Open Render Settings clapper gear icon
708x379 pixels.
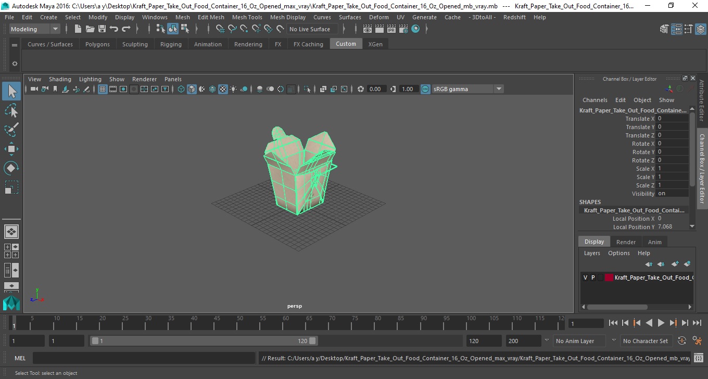click(403, 29)
